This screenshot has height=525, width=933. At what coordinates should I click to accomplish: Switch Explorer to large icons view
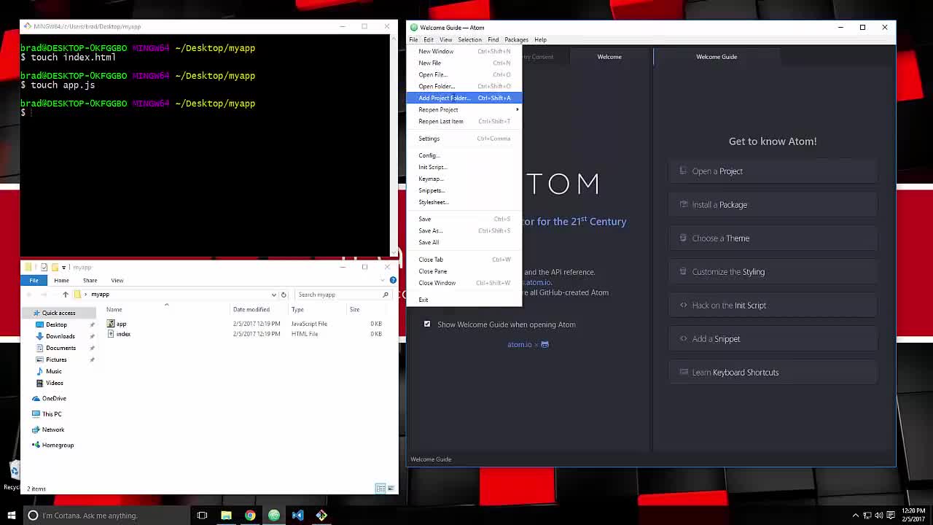click(391, 488)
